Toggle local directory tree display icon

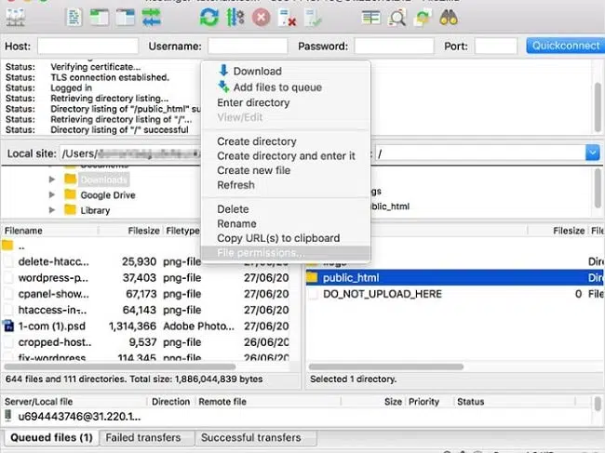[x=100, y=18]
